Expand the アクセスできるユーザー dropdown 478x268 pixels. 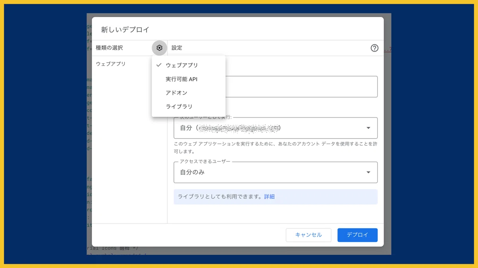(x=276, y=172)
